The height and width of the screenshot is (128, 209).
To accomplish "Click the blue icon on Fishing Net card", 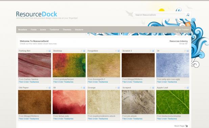I will click(x=49, y=51).
